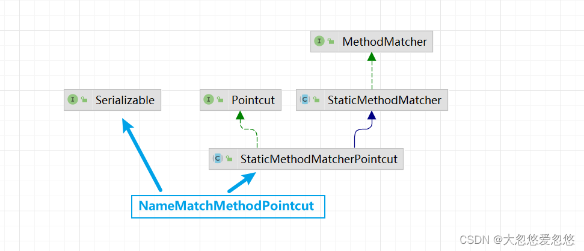Select the StaticMethodMatcher class node
584x251 pixels.
click(372, 100)
